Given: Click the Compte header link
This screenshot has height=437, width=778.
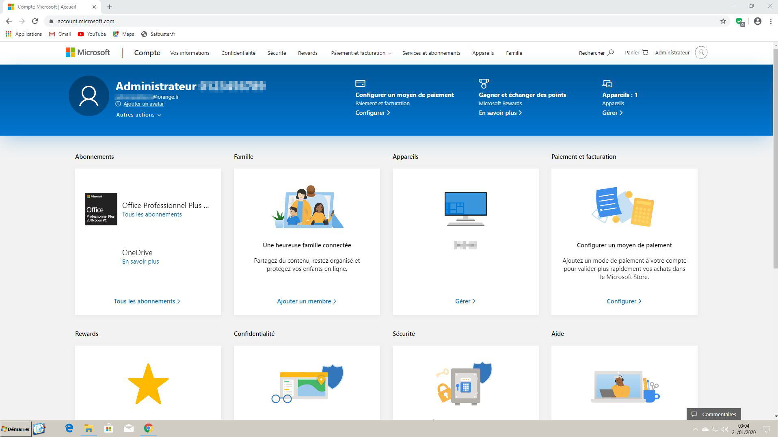Looking at the screenshot, I should coord(147,53).
